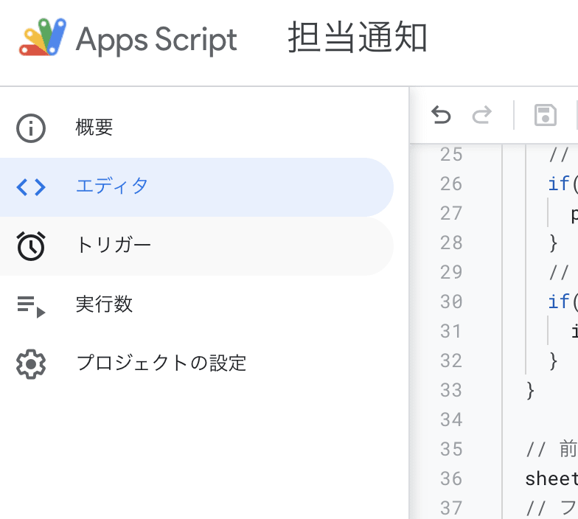This screenshot has width=578, height=519.
Task: Open プロジェクトの設定
Action: (161, 363)
